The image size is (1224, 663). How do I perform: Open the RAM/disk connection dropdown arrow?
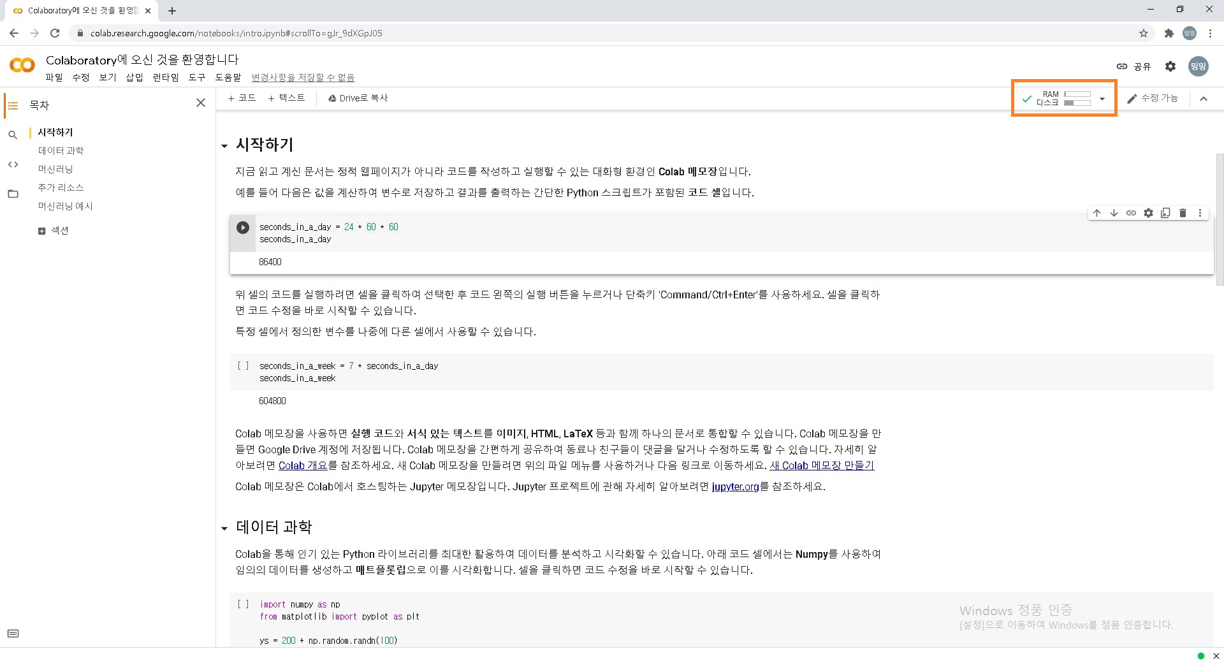[x=1102, y=99]
